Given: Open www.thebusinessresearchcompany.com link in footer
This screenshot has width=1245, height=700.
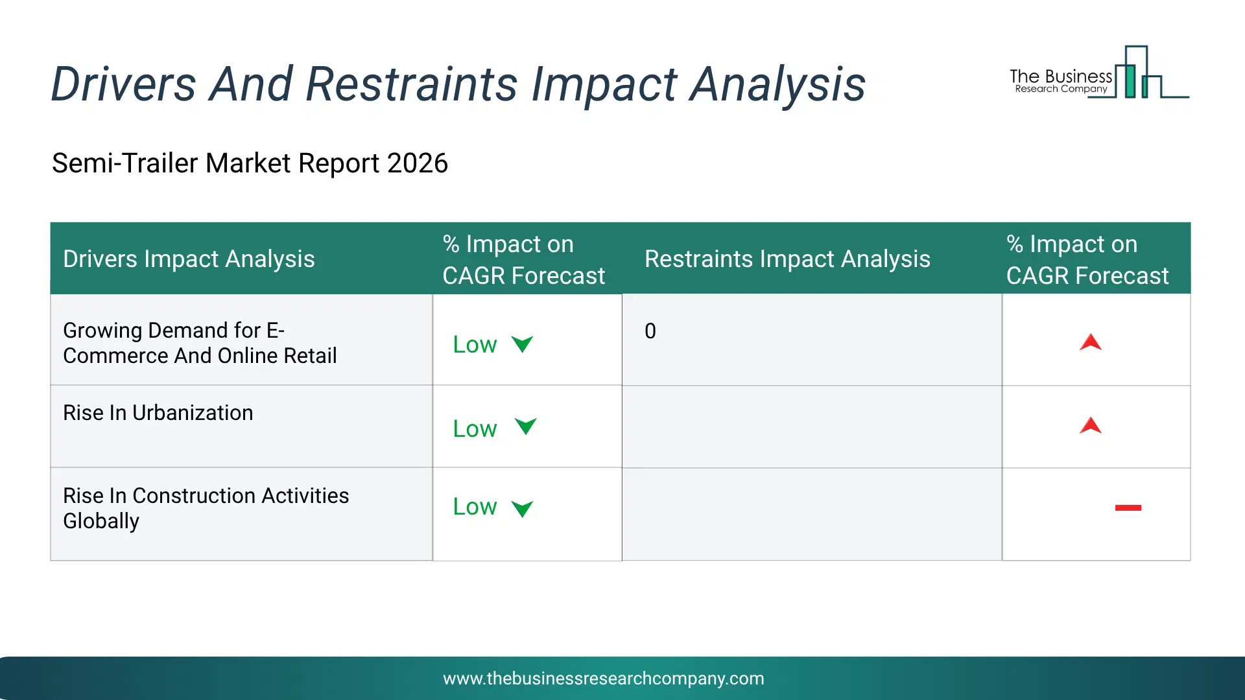Looking at the screenshot, I should (x=604, y=679).
